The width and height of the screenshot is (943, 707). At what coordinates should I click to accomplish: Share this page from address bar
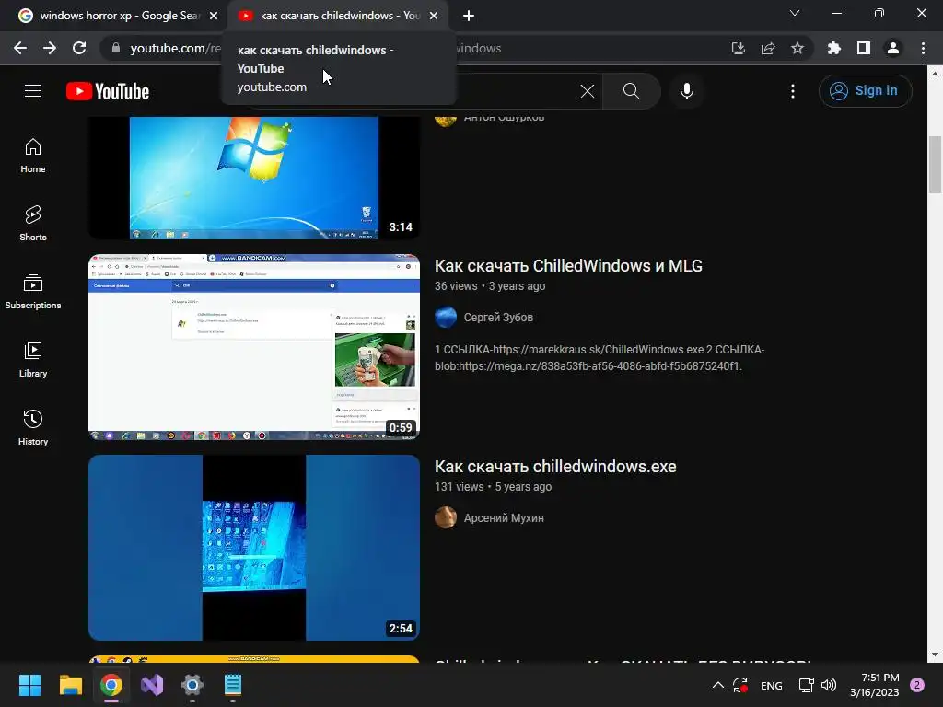[768, 48]
